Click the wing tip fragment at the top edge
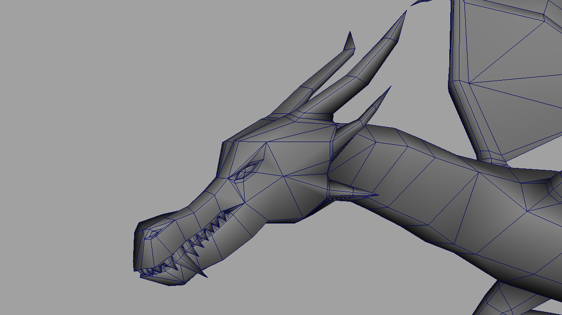Screen dimensions: 562x315 [x=421, y=2]
